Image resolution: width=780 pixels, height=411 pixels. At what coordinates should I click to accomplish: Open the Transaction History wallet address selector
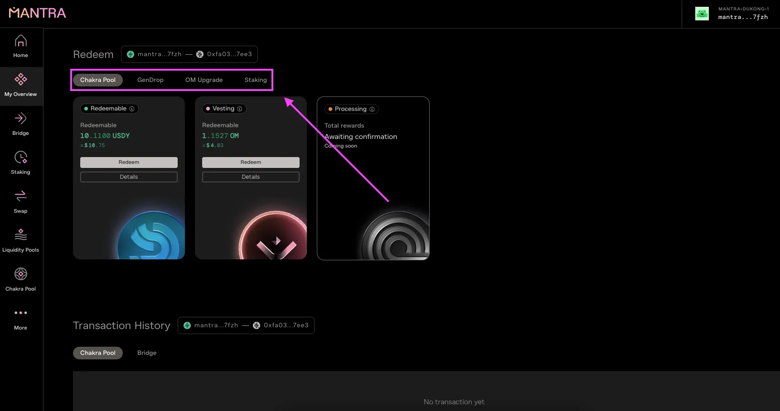pos(246,325)
